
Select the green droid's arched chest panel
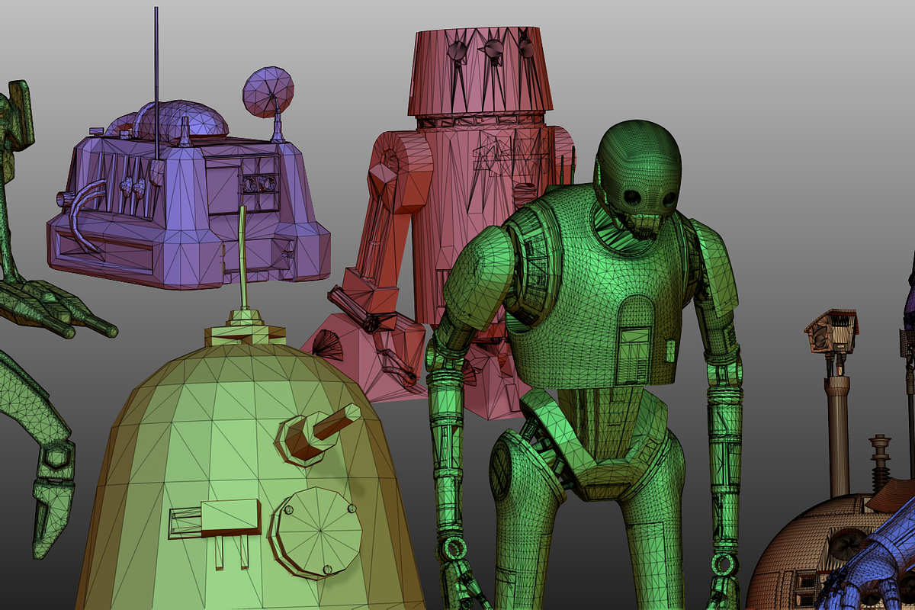tap(634, 339)
